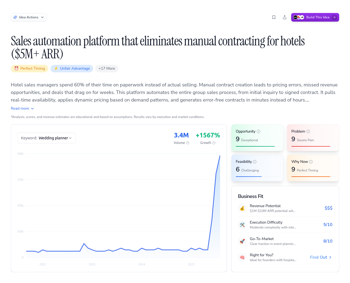350x283 pixels.
Task: Show the +17 More tags
Action: click(x=107, y=69)
